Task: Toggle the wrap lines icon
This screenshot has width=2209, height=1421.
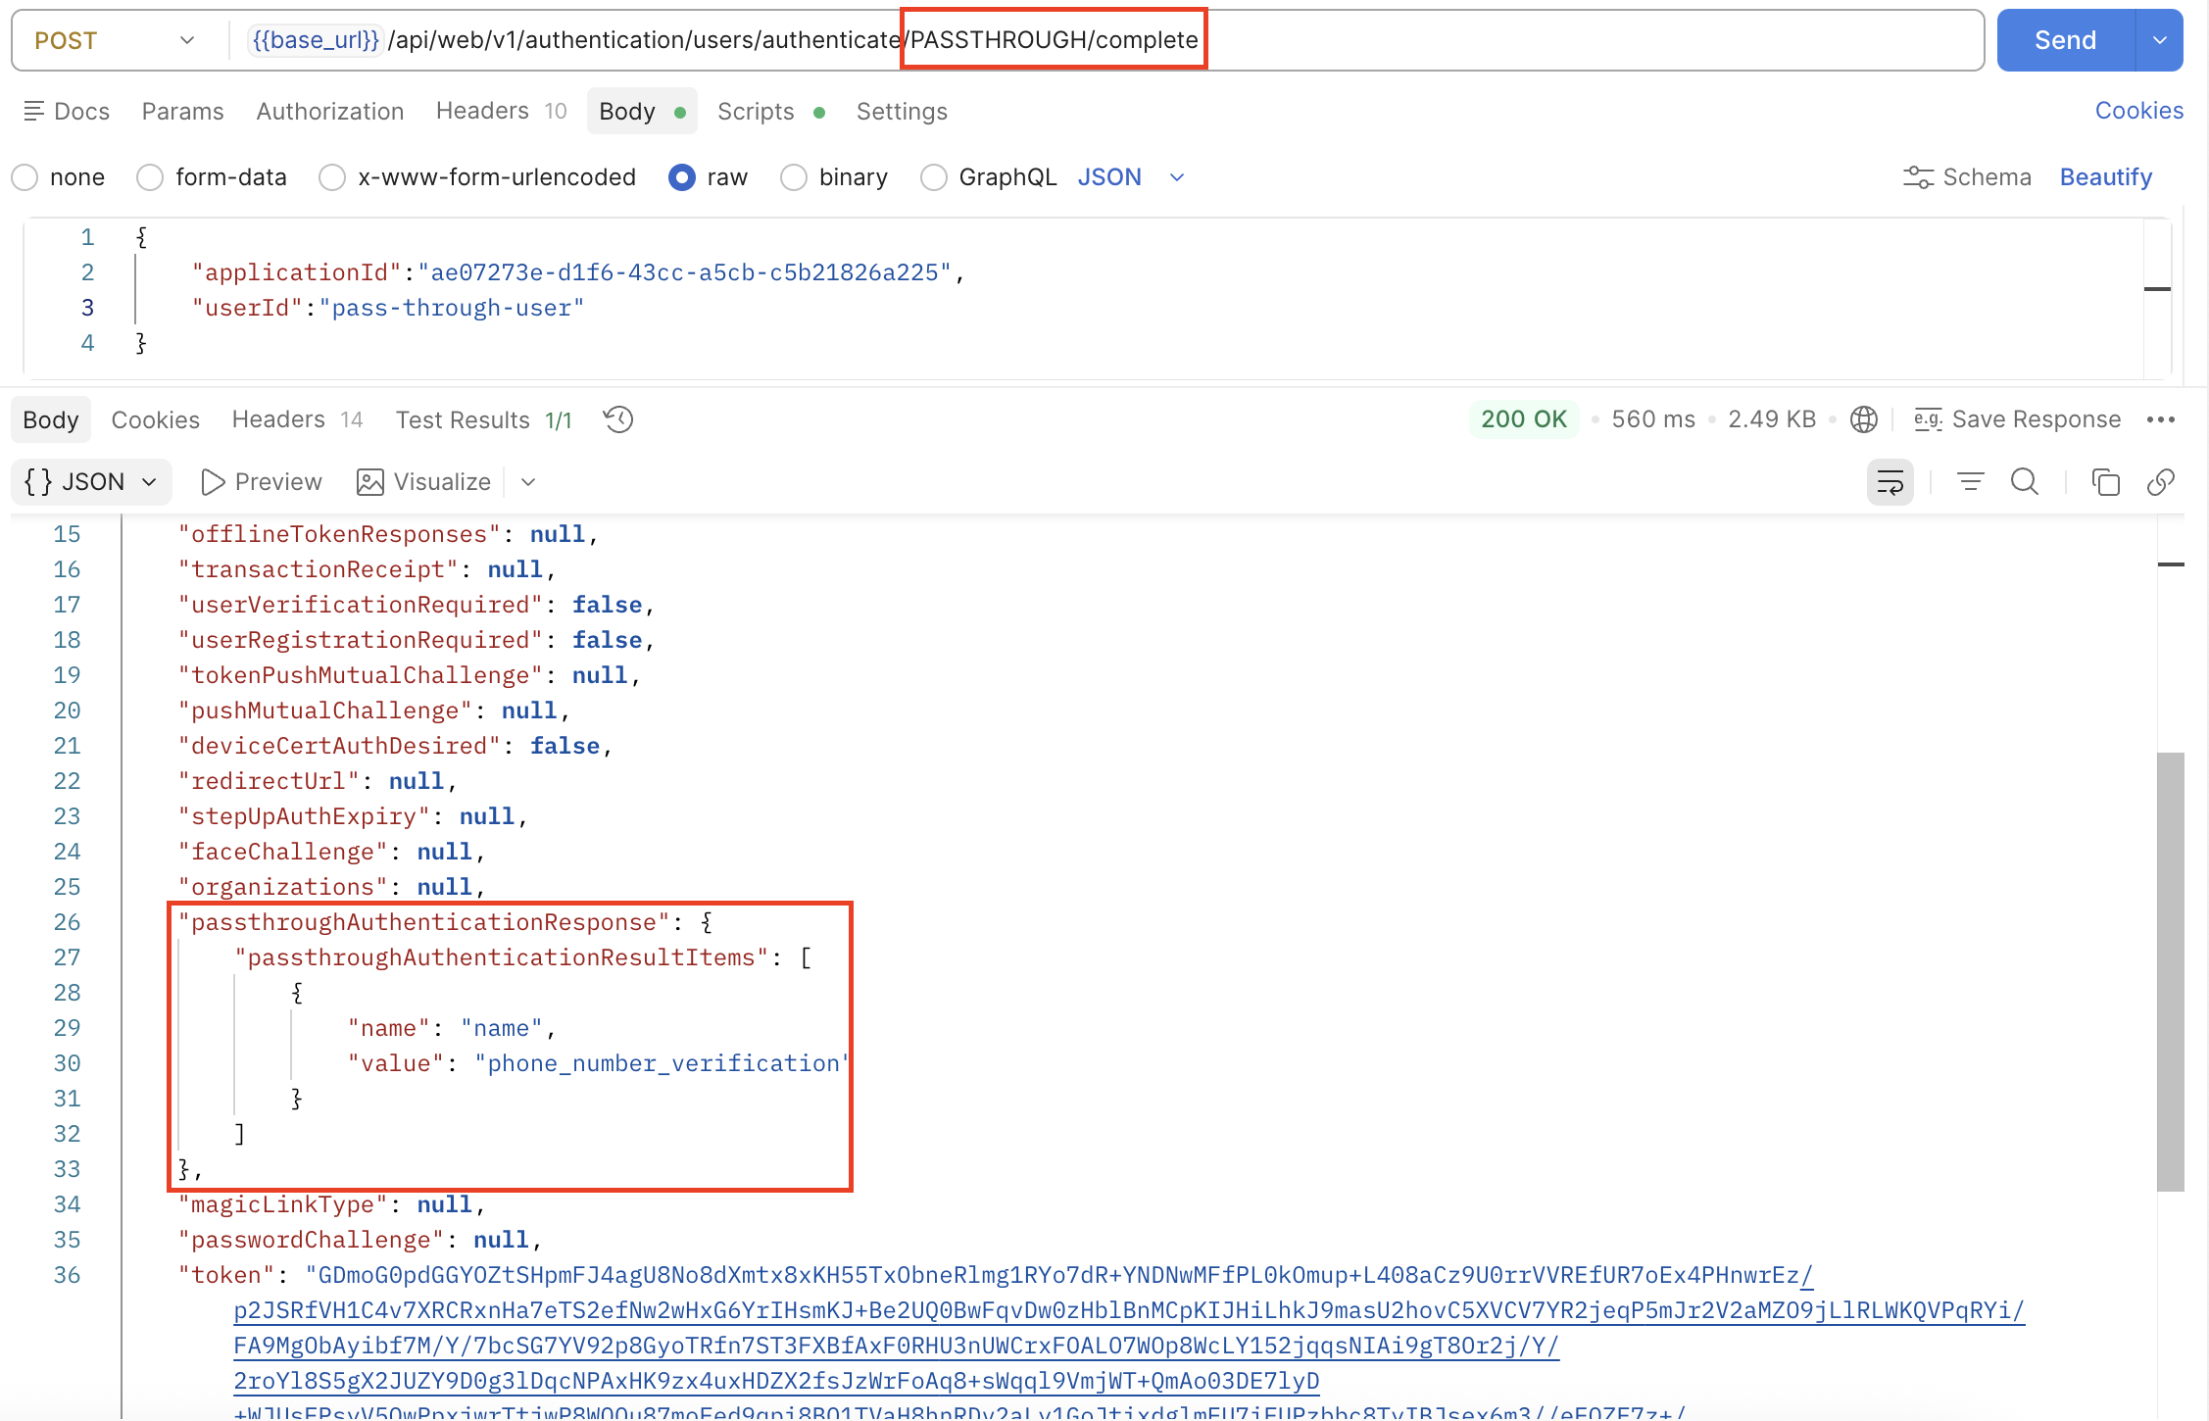Action: [x=1890, y=482]
